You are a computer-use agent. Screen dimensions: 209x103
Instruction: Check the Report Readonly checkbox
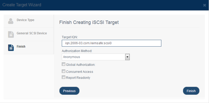click(x=63, y=77)
